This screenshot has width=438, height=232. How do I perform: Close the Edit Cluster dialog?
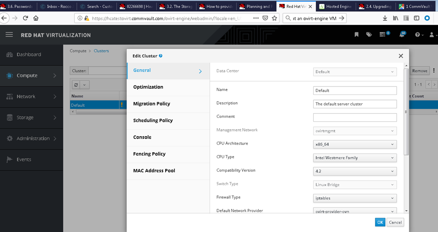coord(401,56)
